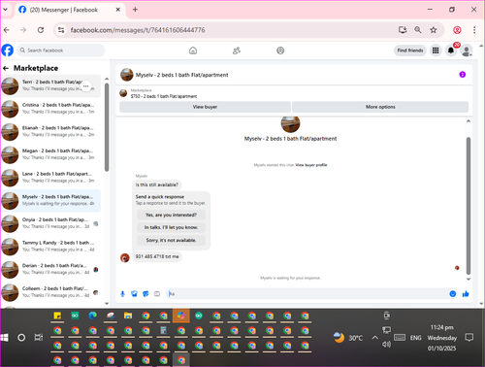Send a thumbs up like
This screenshot has height=367, width=485.
tap(466, 294)
